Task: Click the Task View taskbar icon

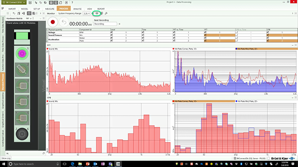Action: point(65,164)
